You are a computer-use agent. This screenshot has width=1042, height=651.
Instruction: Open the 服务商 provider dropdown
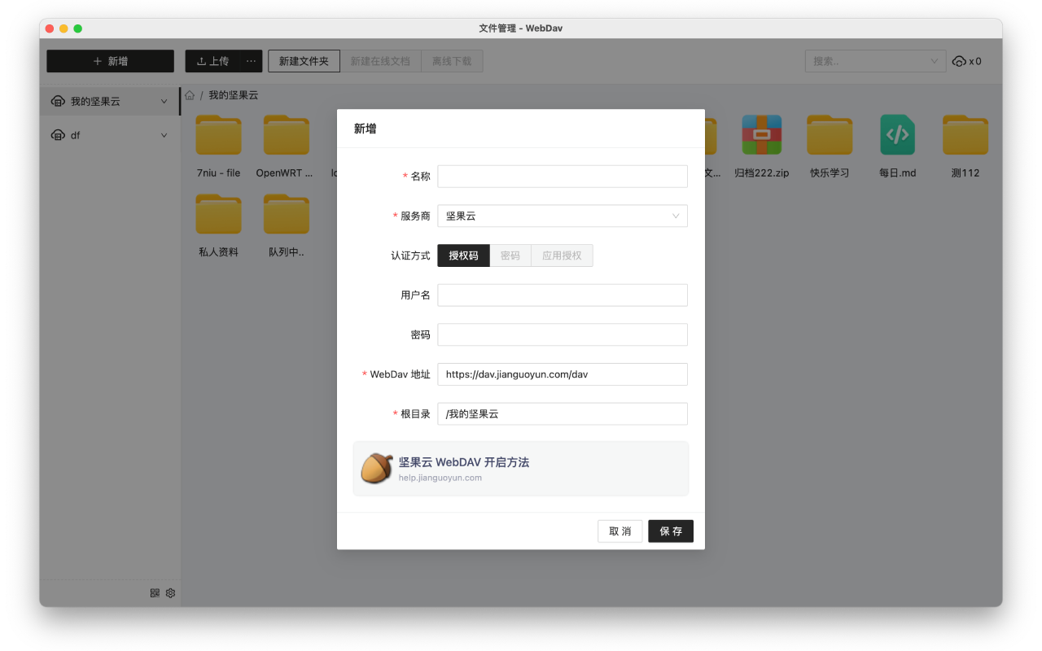(x=563, y=216)
